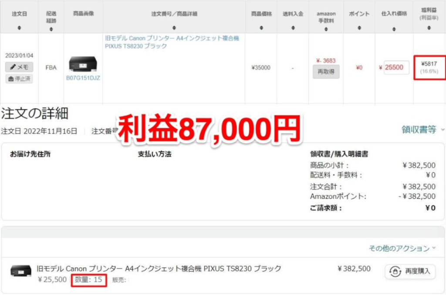The image size is (446, 295).
Task: Open the order item title 旧モデル Canon プリンター
Action: [x=159, y=268]
